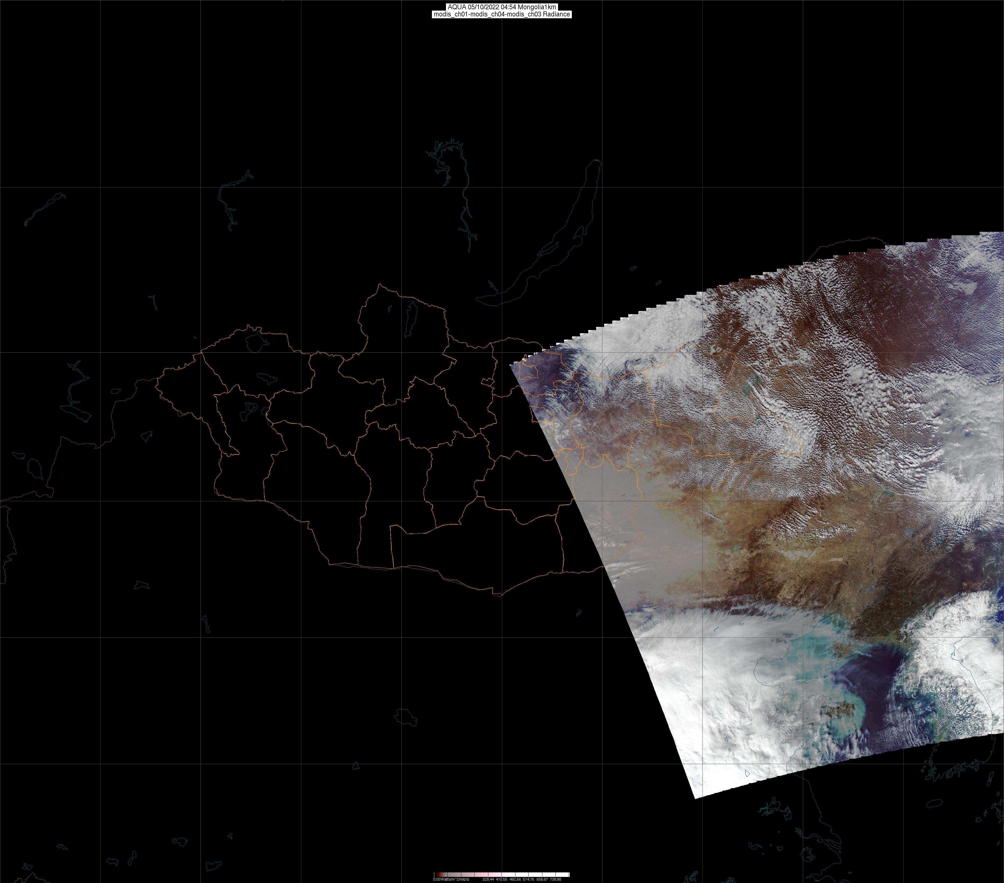The height and width of the screenshot is (883, 1004).
Task: Click the modis_ch01-modis_ch04-modis_ch03 Radiance label
Action: click(502, 14)
